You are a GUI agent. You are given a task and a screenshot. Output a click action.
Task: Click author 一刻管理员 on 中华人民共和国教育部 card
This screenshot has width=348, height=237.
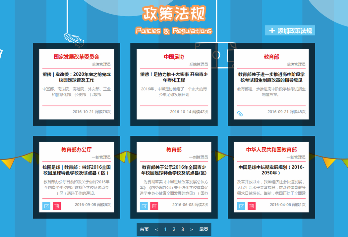click(296, 157)
